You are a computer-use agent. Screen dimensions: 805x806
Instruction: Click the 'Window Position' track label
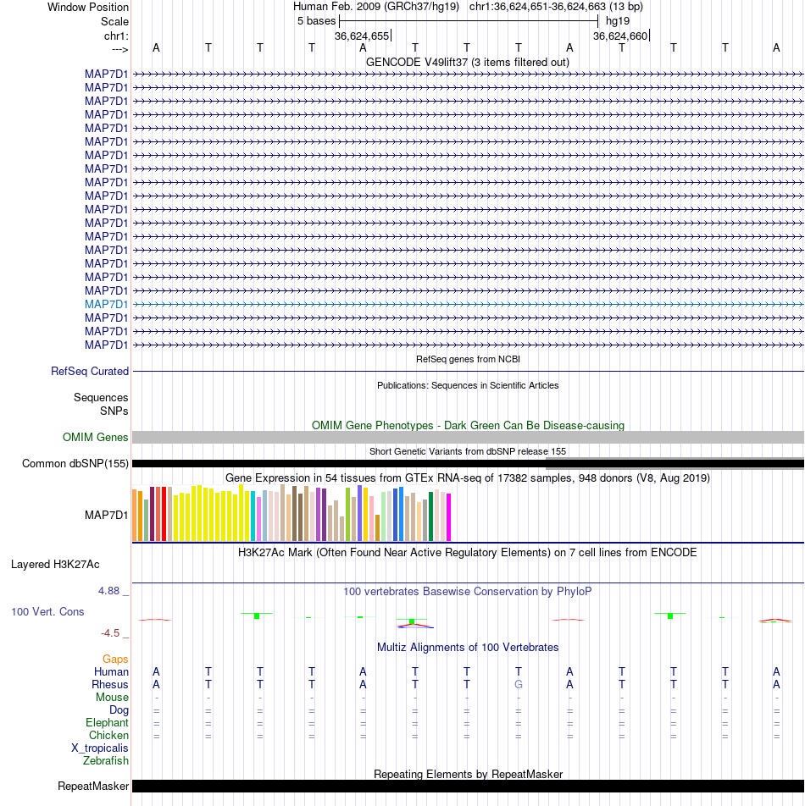pos(88,7)
